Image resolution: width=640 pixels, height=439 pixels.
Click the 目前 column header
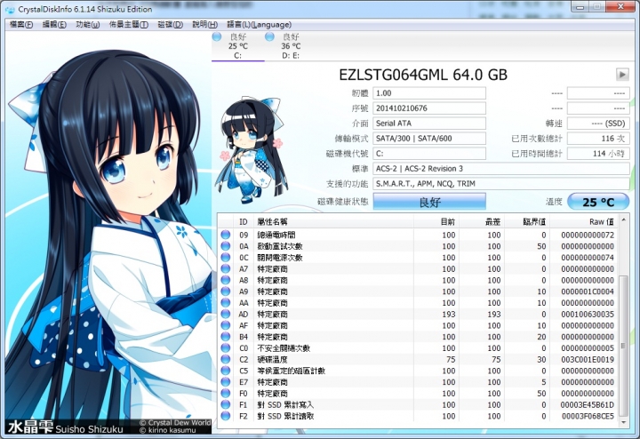pyautogui.click(x=436, y=221)
